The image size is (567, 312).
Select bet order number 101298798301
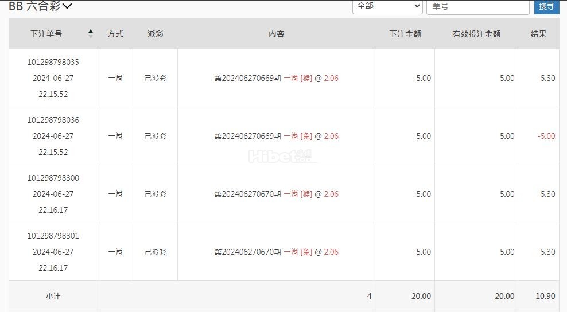(x=53, y=236)
